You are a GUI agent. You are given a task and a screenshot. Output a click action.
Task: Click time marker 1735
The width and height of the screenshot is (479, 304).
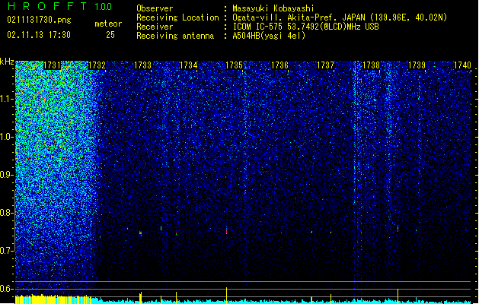(234, 65)
